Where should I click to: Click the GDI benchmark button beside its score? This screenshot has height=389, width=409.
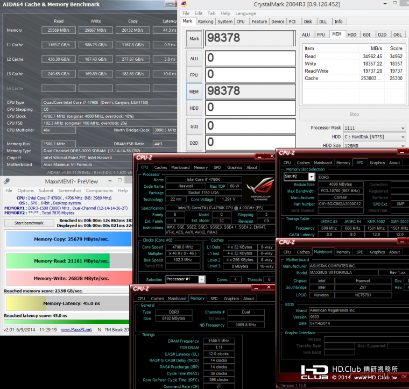194,126
